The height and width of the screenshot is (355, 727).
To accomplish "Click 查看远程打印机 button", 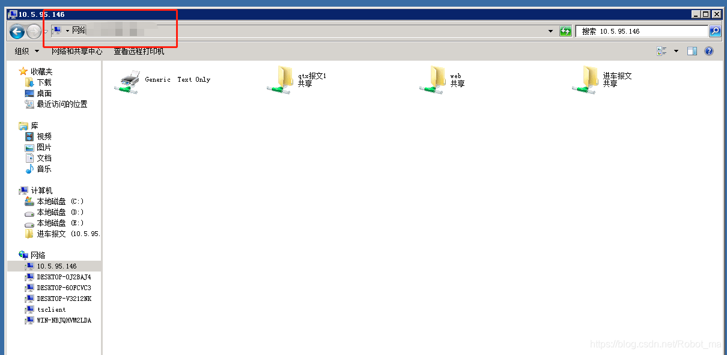I will point(139,52).
